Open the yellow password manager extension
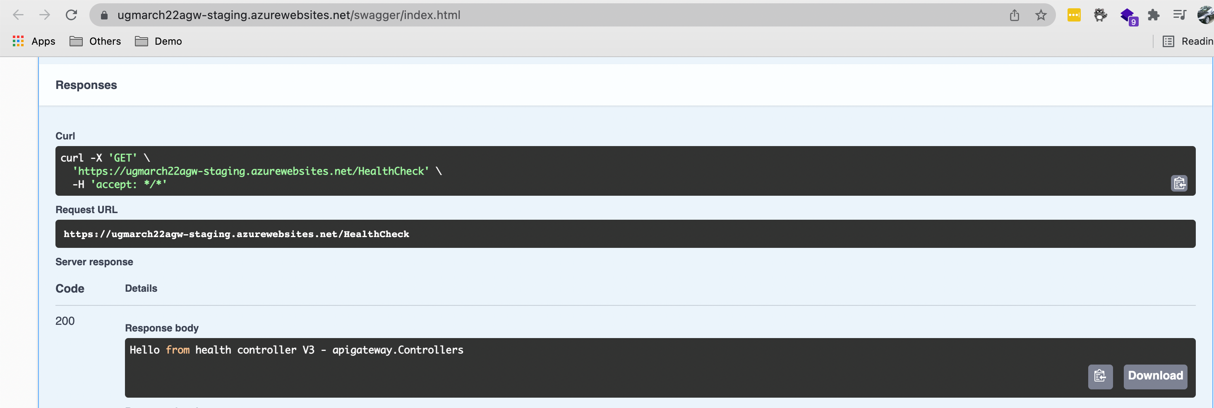This screenshot has height=408, width=1214. [1074, 15]
